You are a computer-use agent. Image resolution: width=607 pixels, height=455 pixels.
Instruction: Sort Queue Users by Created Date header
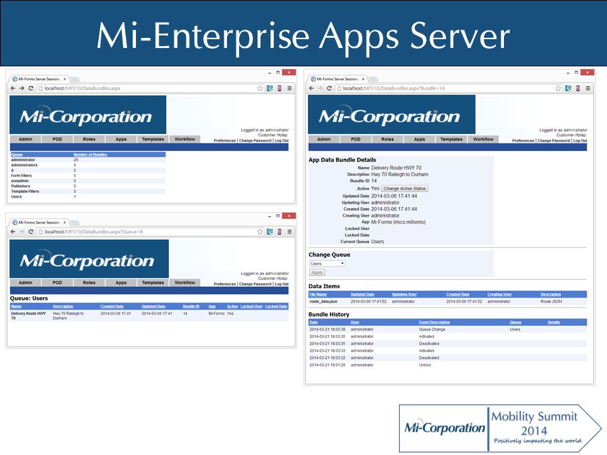(x=112, y=306)
